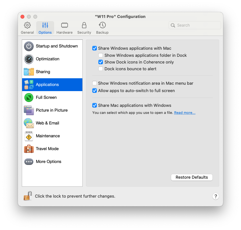
Task: Open help with the question mark button
Action: pyautogui.click(x=215, y=196)
